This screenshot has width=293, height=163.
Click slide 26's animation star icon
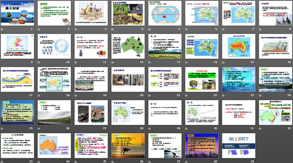(x=39, y=128)
